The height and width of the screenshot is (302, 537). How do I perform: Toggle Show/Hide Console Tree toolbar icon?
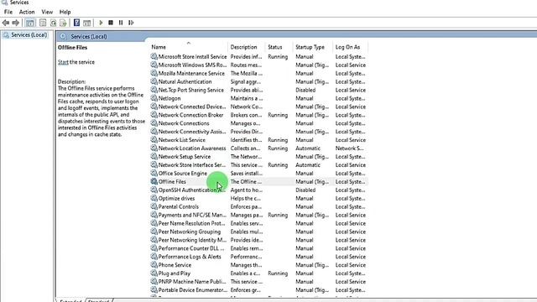pyautogui.click(x=30, y=23)
